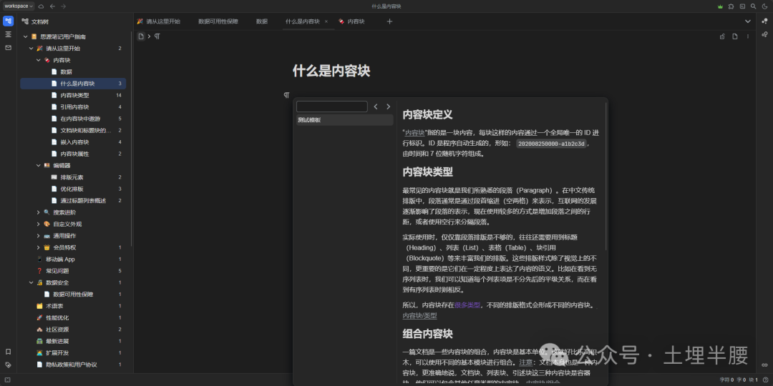Screen dimensions: 773x386
Task: Follow the 内容块/类型 link
Action: click(x=419, y=316)
